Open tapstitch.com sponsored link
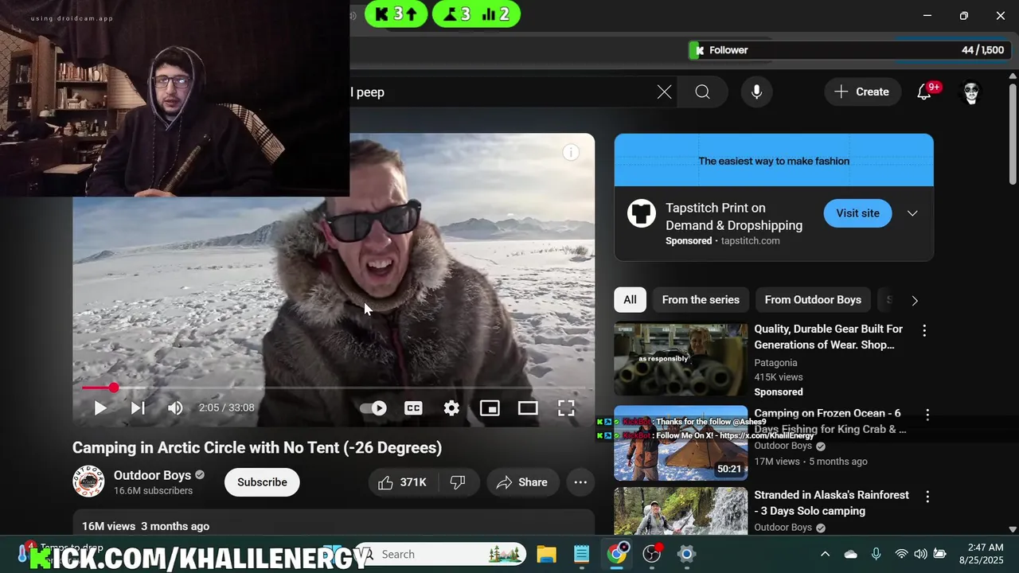Viewport: 1019px width, 573px height. (750, 241)
